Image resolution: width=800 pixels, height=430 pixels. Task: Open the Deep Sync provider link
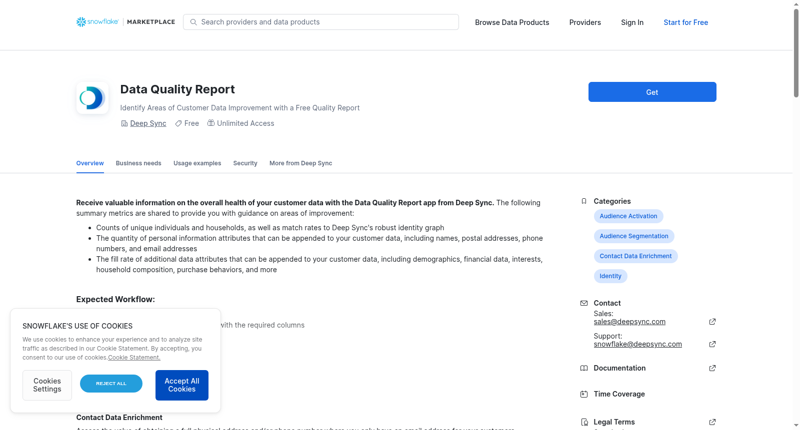pos(148,123)
